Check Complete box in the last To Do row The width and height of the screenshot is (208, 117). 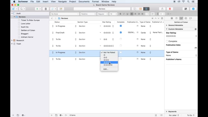click(121, 59)
